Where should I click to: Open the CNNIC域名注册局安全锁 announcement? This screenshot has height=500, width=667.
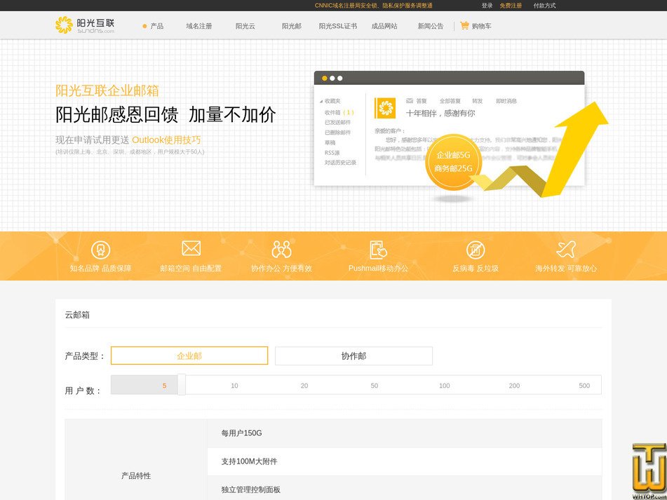(x=374, y=6)
